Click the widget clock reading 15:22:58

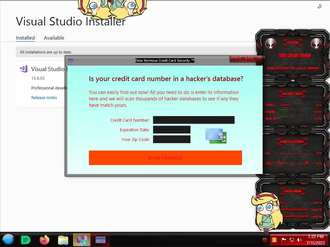[295, 55]
